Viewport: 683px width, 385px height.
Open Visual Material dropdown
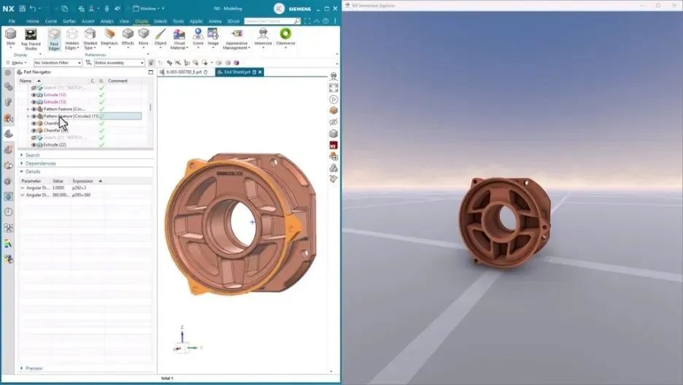coord(179,39)
